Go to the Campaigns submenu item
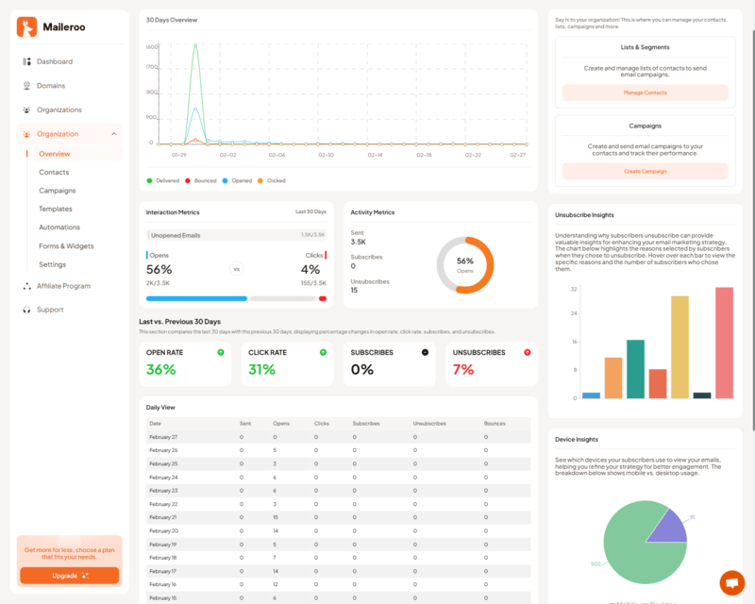Viewport: 755px width, 604px height. 57,191
